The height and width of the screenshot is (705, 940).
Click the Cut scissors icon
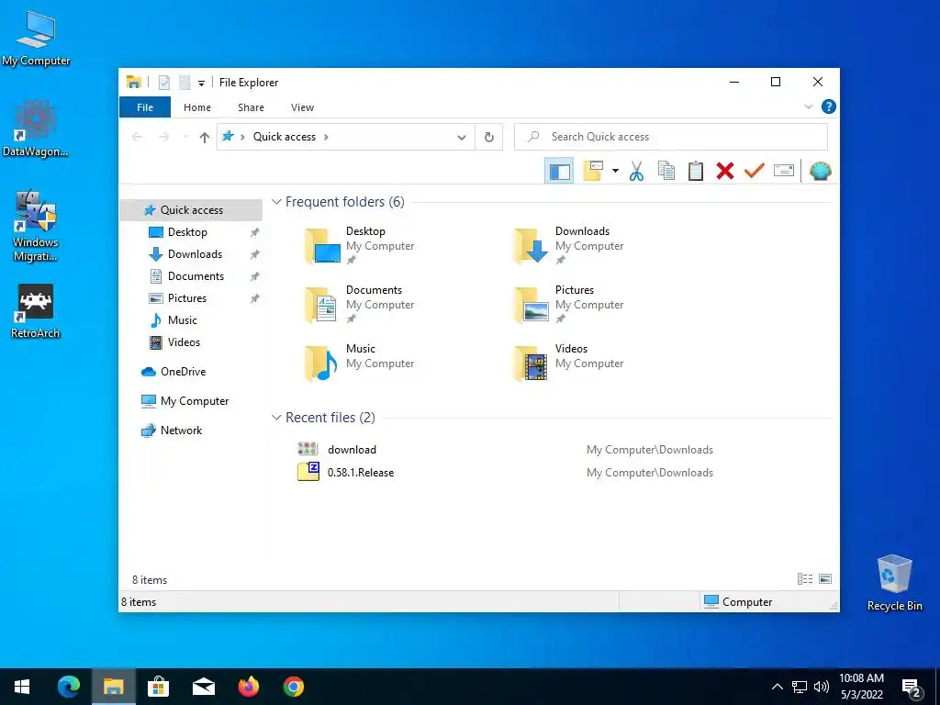(637, 171)
